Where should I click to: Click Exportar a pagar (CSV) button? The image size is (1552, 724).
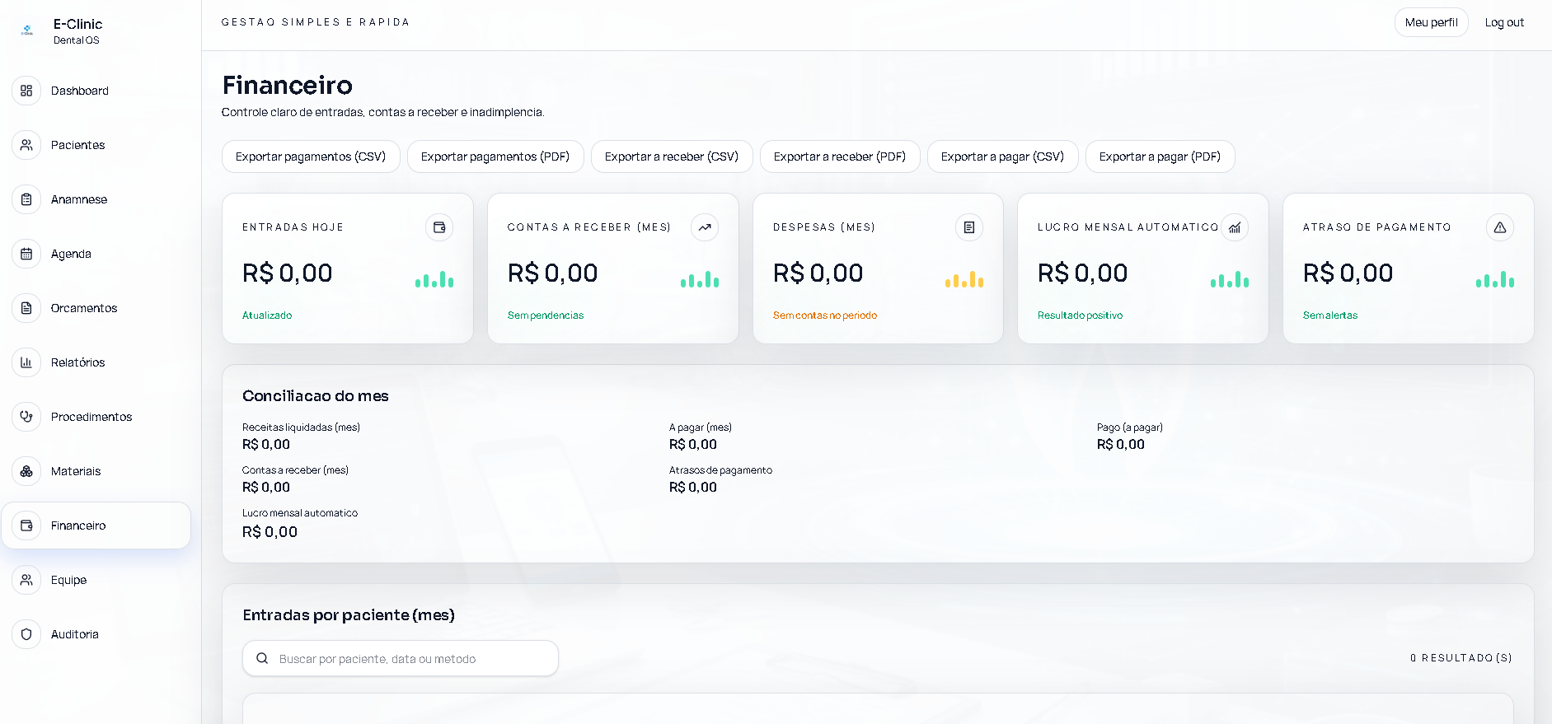[1002, 156]
